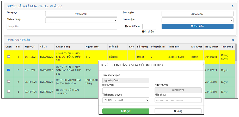This screenshot has width=239, height=117.
Task: Open the Khách hàng dropdown
Action: click(x=81, y=20)
